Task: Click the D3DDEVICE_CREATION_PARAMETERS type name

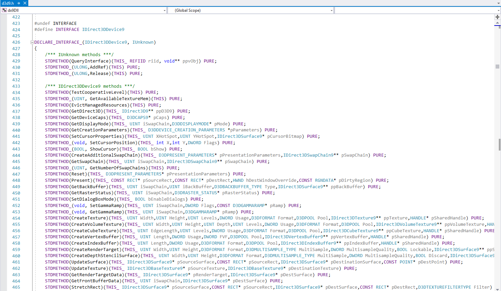Action: (187, 130)
